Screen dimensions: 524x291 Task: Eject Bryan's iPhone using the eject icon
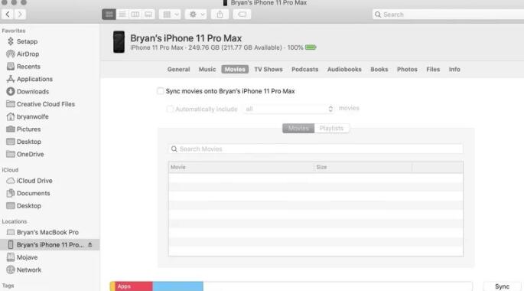(x=90, y=245)
